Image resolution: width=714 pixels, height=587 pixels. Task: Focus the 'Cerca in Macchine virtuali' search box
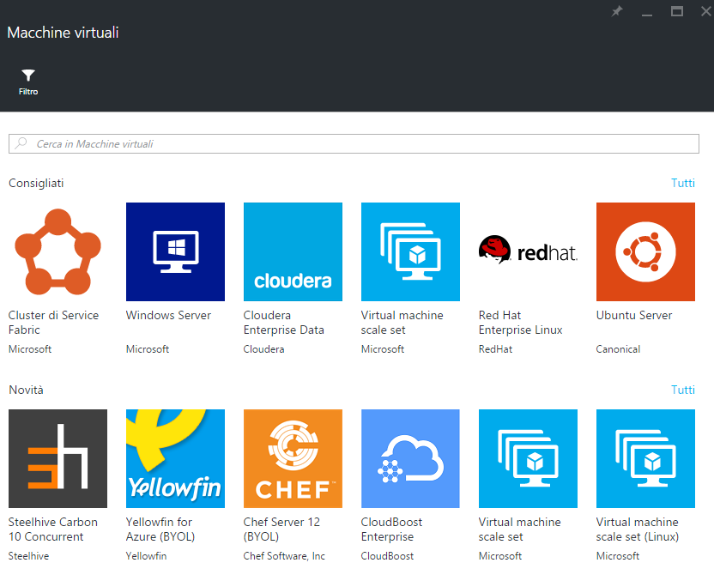[354, 144]
